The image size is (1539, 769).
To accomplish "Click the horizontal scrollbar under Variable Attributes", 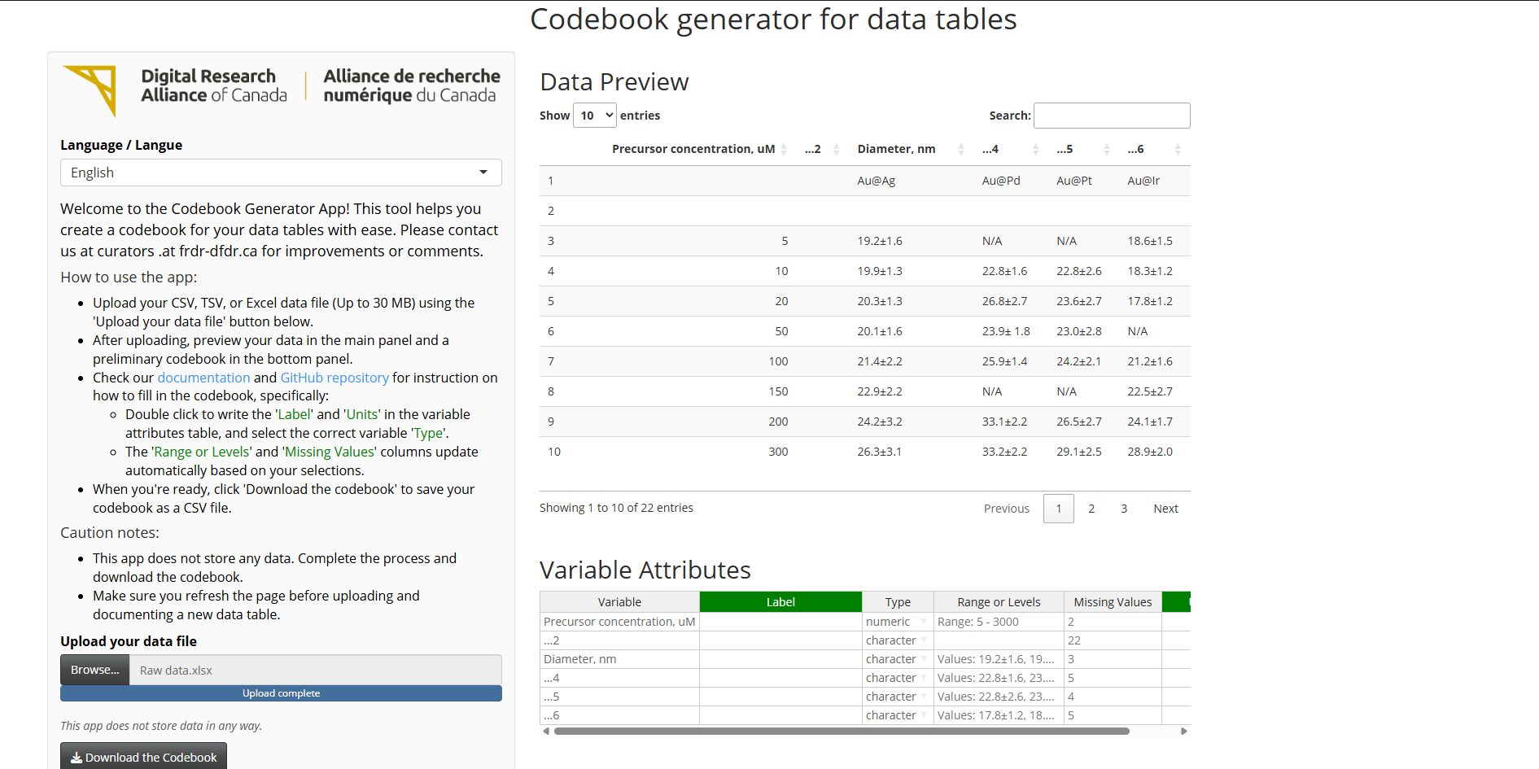I will tap(842, 731).
